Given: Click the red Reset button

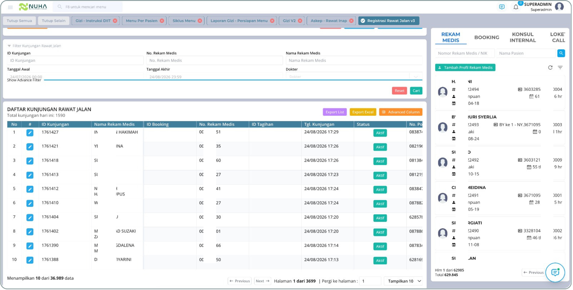Looking at the screenshot, I should tap(399, 91).
